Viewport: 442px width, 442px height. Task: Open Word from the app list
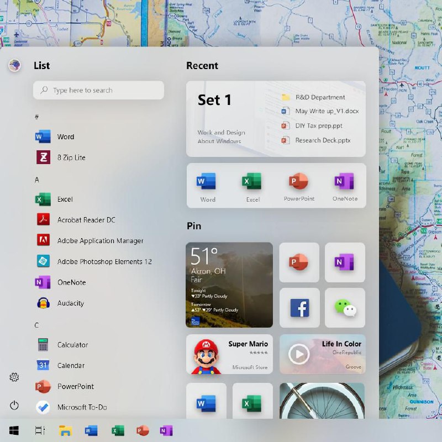(55, 136)
